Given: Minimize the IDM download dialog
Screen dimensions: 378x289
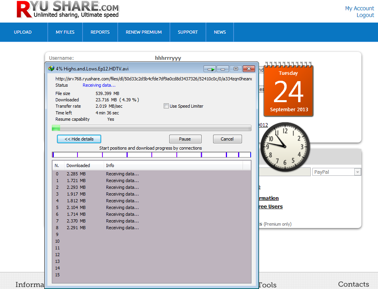Looking at the screenshot, I should point(223,69).
